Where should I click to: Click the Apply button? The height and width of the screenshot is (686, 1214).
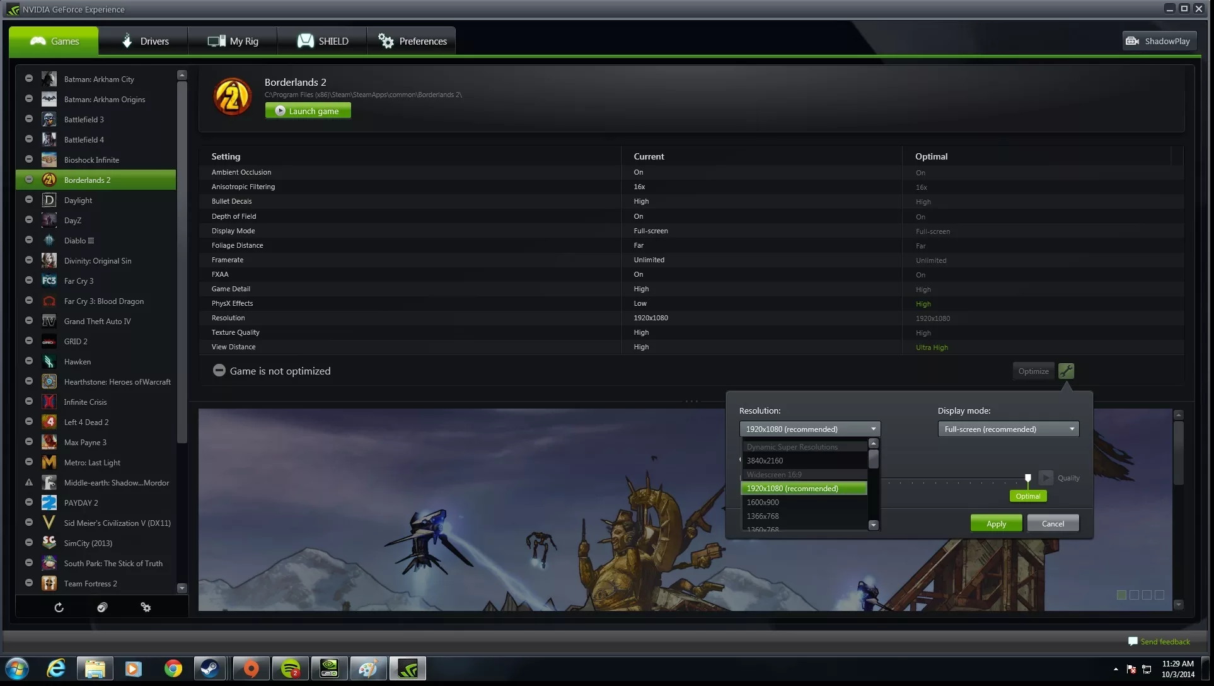coord(996,523)
